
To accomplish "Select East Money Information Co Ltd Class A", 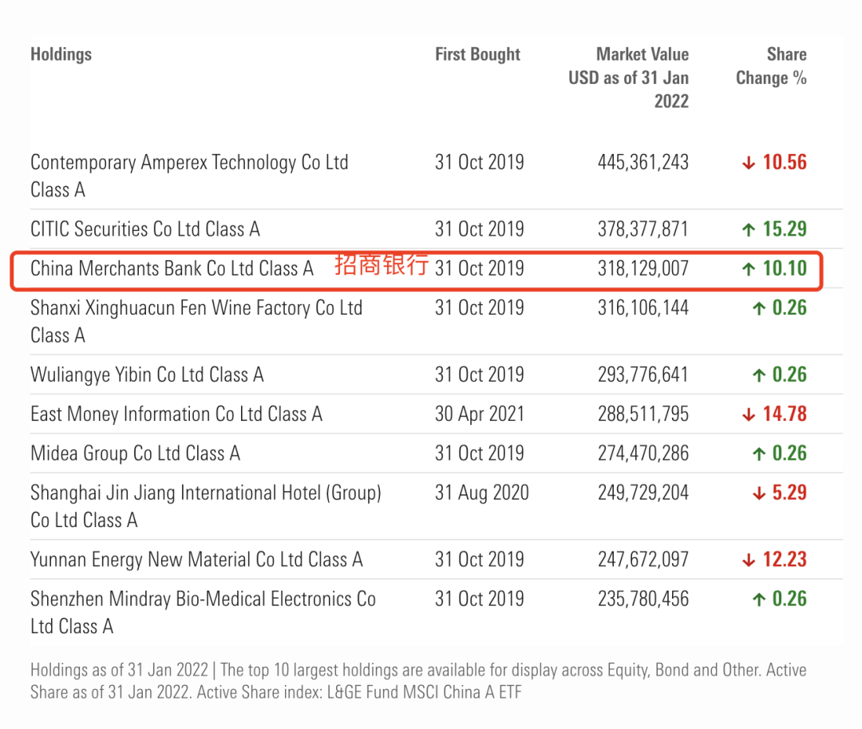I will point(176,414).
